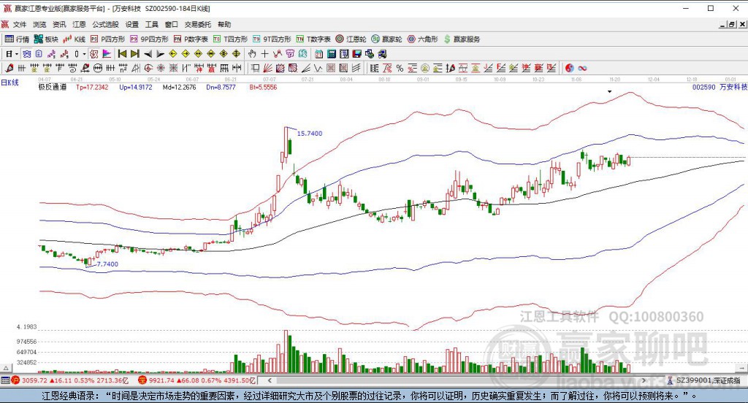Open the calculator icon in toolbar
This screenshot has height=403, width=748.
tap(332, 54)
